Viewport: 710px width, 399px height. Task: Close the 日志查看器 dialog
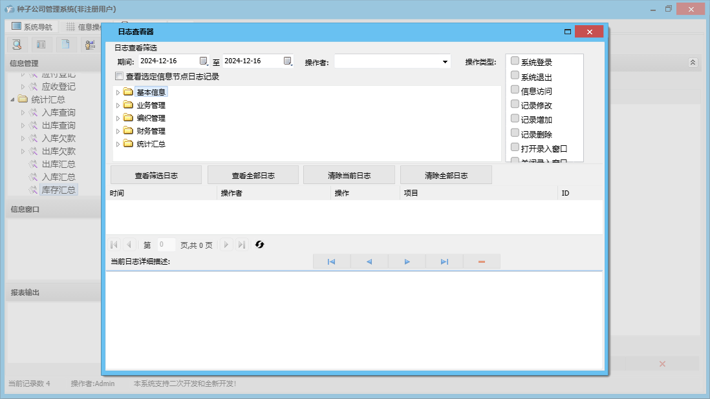pyautogui.click(x=589, y=32)
